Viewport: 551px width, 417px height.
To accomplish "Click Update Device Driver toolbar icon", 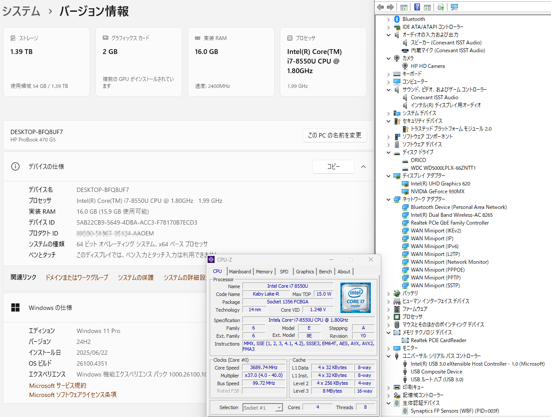I will click(441, 7).
